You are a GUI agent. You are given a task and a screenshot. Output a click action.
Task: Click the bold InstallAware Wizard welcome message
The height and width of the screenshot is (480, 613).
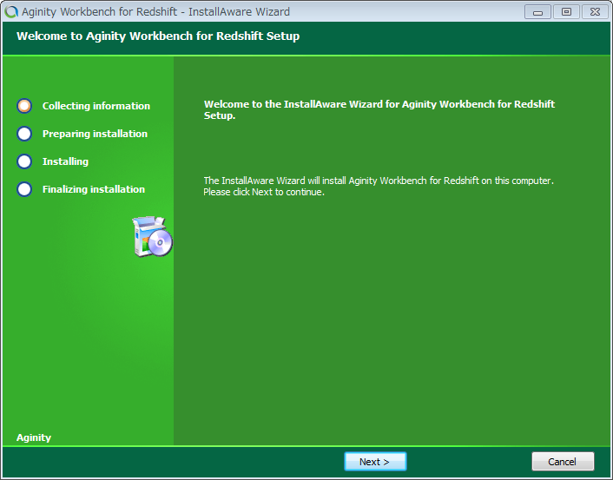pyautogui.click(x=379, y=110)
